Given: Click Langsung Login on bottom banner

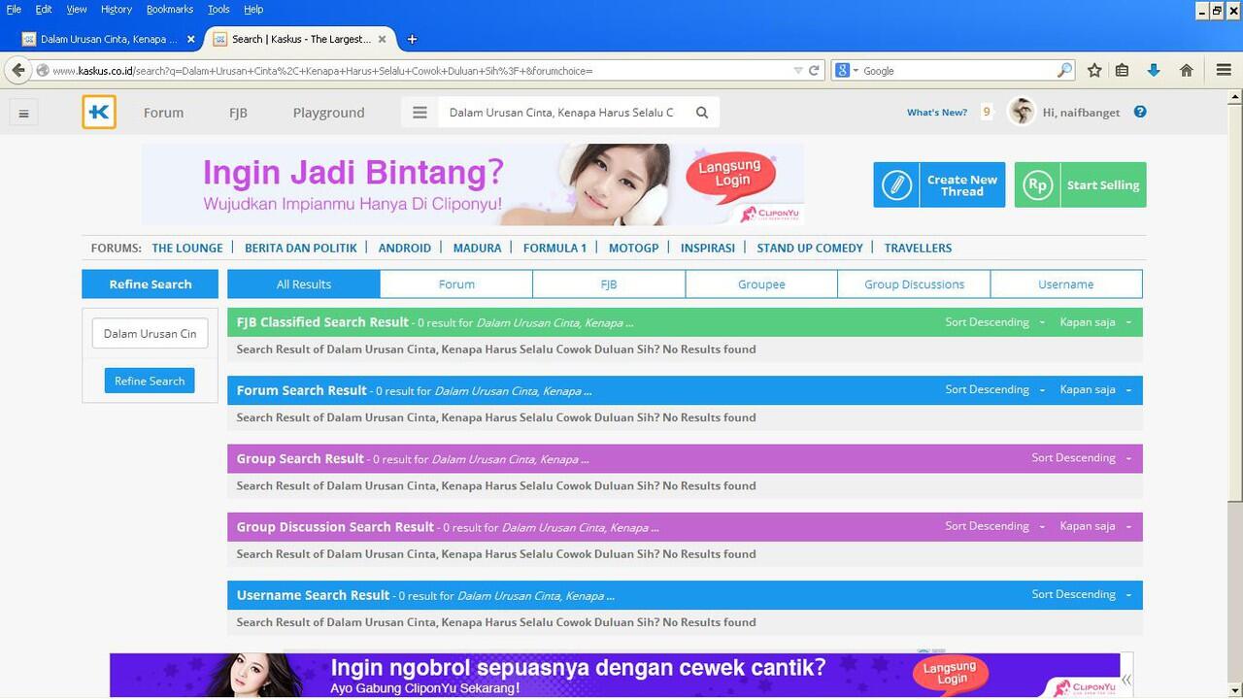Looking at the screenshot, I should [x=950, y=673].
